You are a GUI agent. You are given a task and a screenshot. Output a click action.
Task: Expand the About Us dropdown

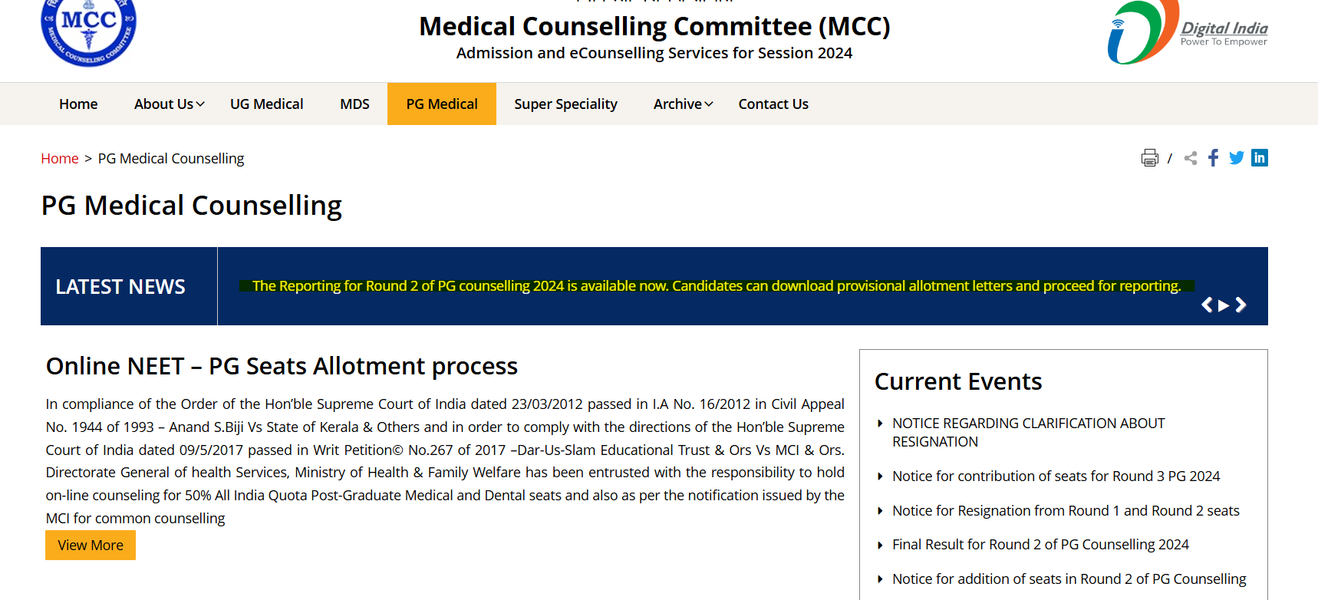click(x=169, y=104)
